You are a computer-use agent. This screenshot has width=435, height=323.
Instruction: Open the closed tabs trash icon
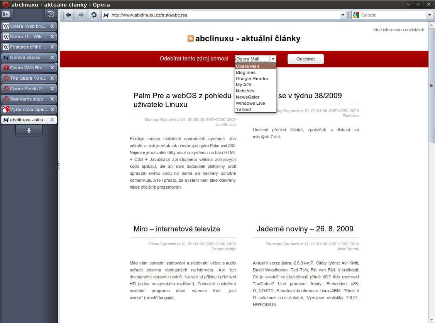pyautogui.click(x=51, y=14)
